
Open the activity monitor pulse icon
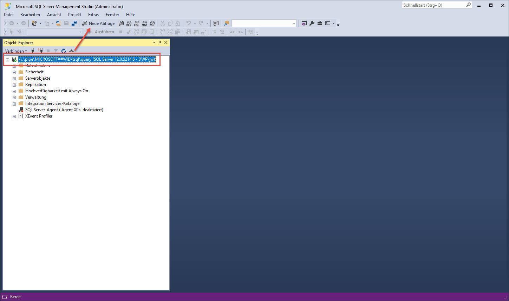[x=71, y=51]
